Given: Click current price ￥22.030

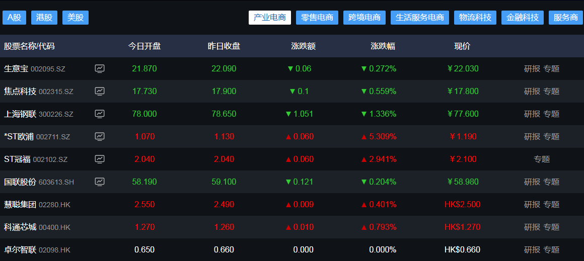Looking at the screenshot, I should click(x=463, y=69).
